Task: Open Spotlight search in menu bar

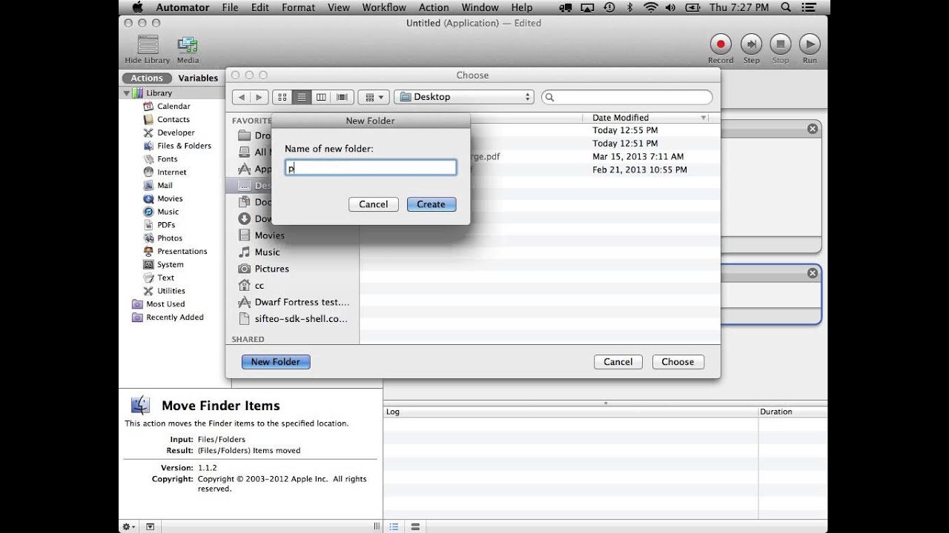Action: tap(787, 7)
